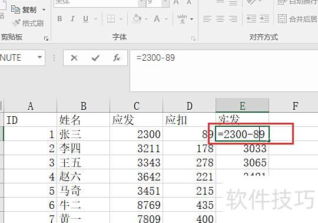This screenshot has width=318, height=223.
Task: Click cell with value 3033
Action: (243, 149)
